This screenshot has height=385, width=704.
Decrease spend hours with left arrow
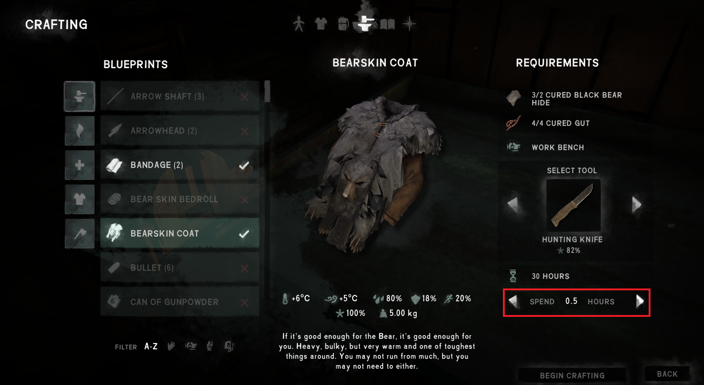(513, 301)
